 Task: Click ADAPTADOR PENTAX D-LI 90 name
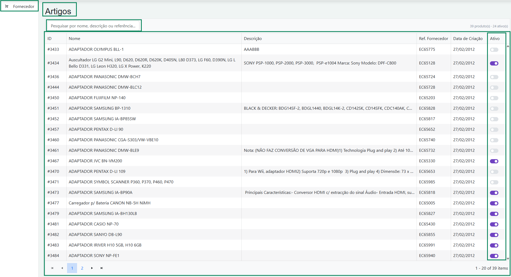click(x=96, y=129)
